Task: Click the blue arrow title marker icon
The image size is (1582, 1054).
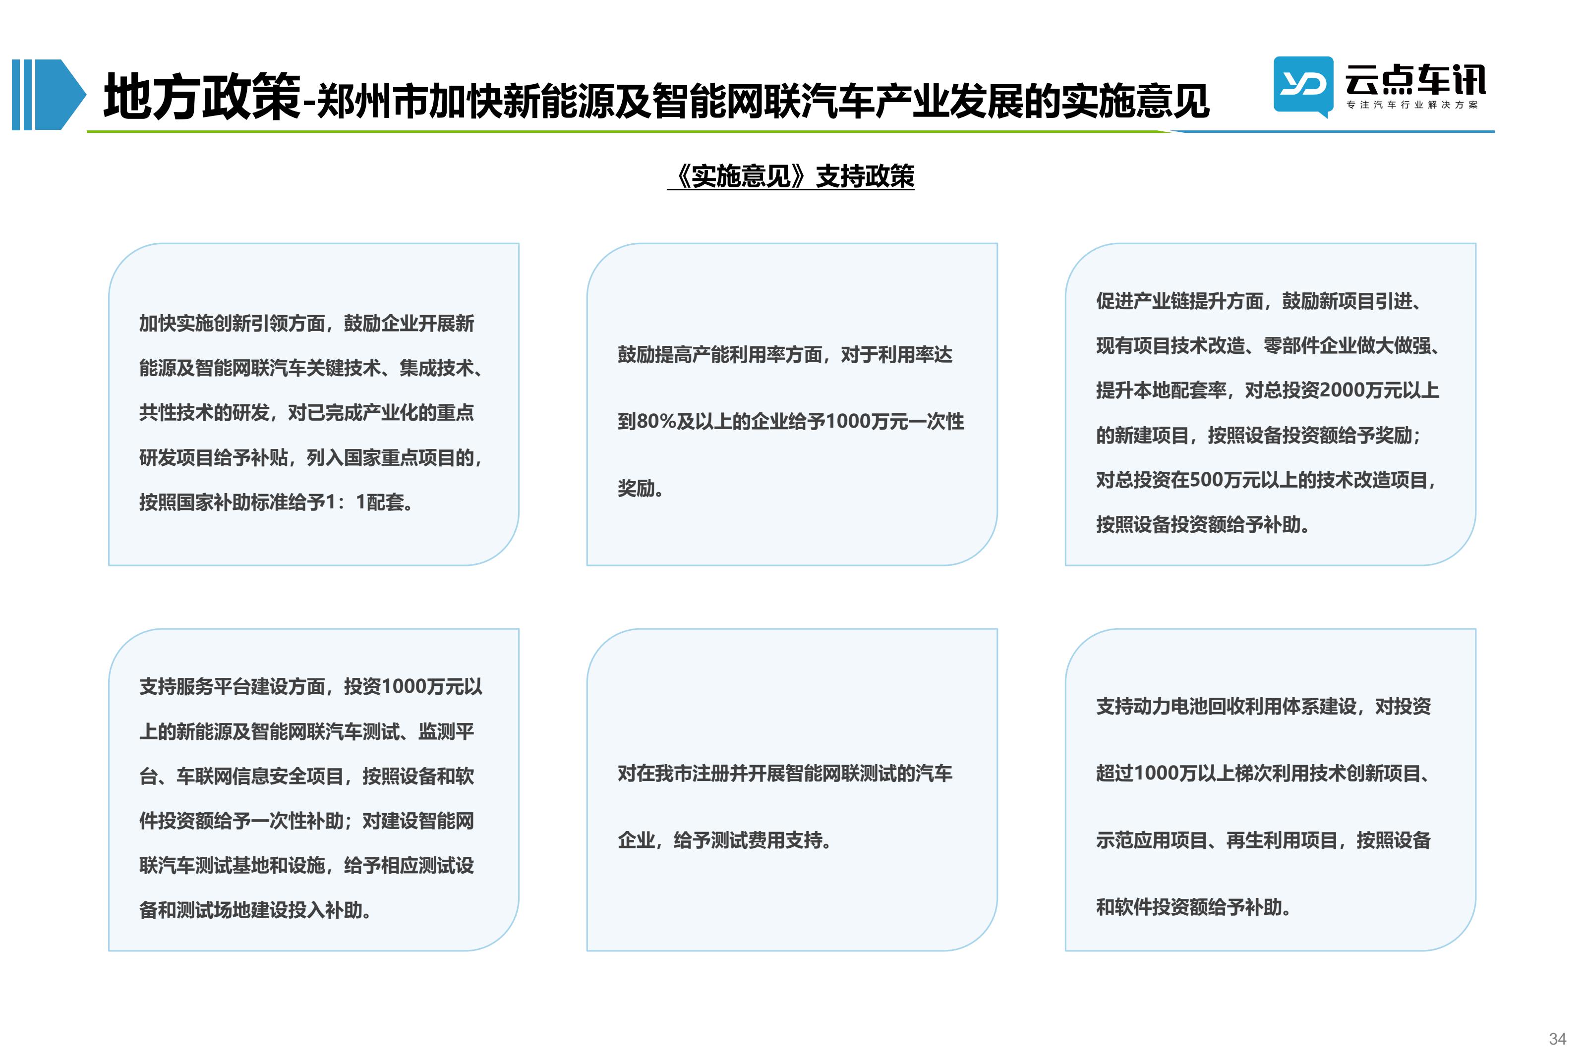Action: tap(49, 95)
